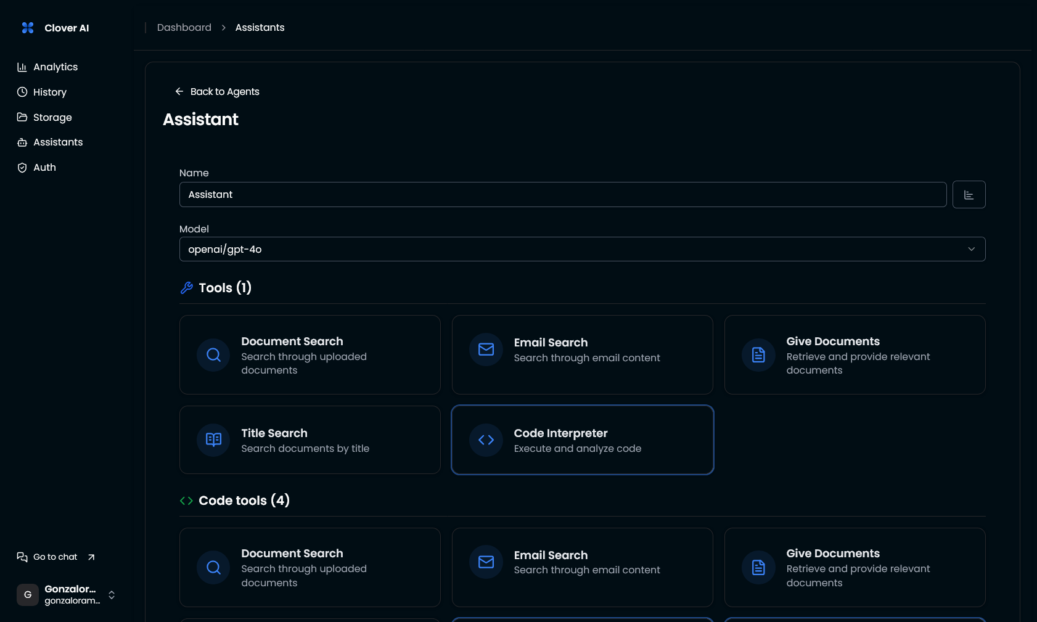Click the external arrow next to Go to chat
The width and height of the screenshot is (1037, 622).
point(91,557)
